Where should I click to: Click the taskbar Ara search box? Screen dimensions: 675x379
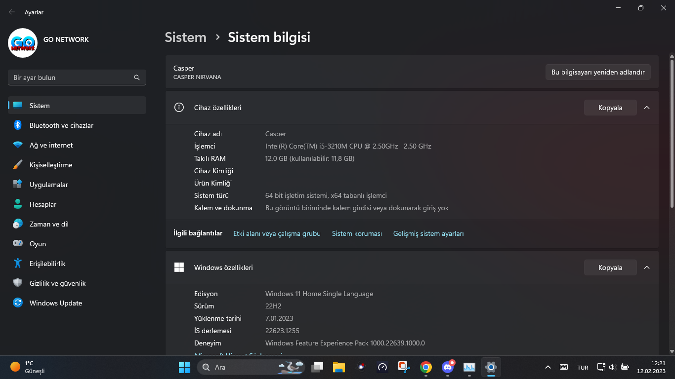[251, 367]
